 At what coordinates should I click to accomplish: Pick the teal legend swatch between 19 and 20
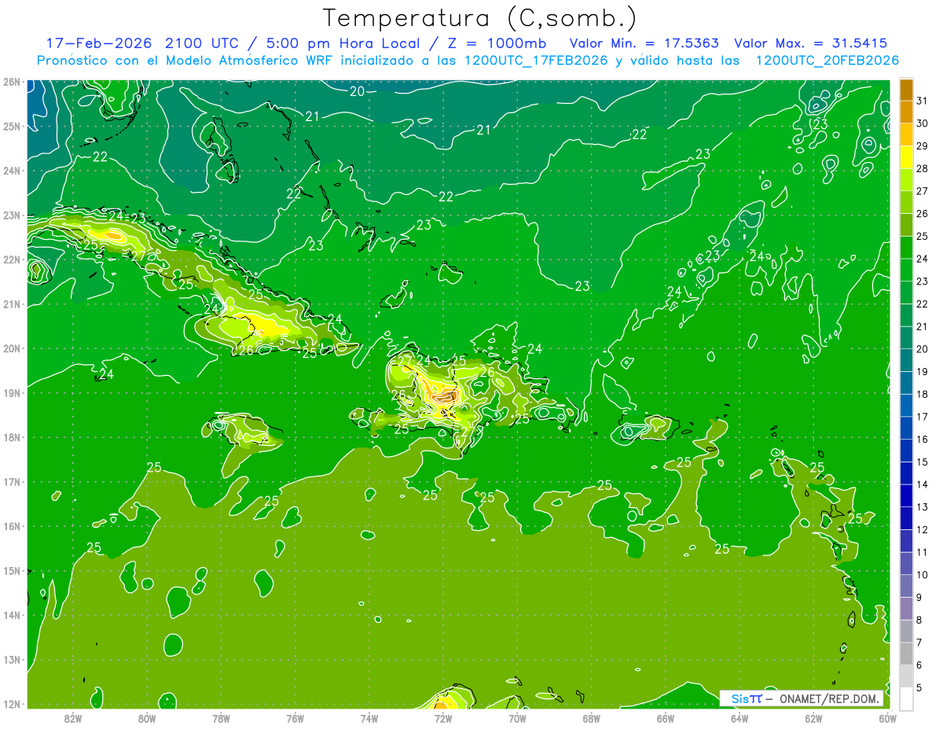[x=906, y=360]
